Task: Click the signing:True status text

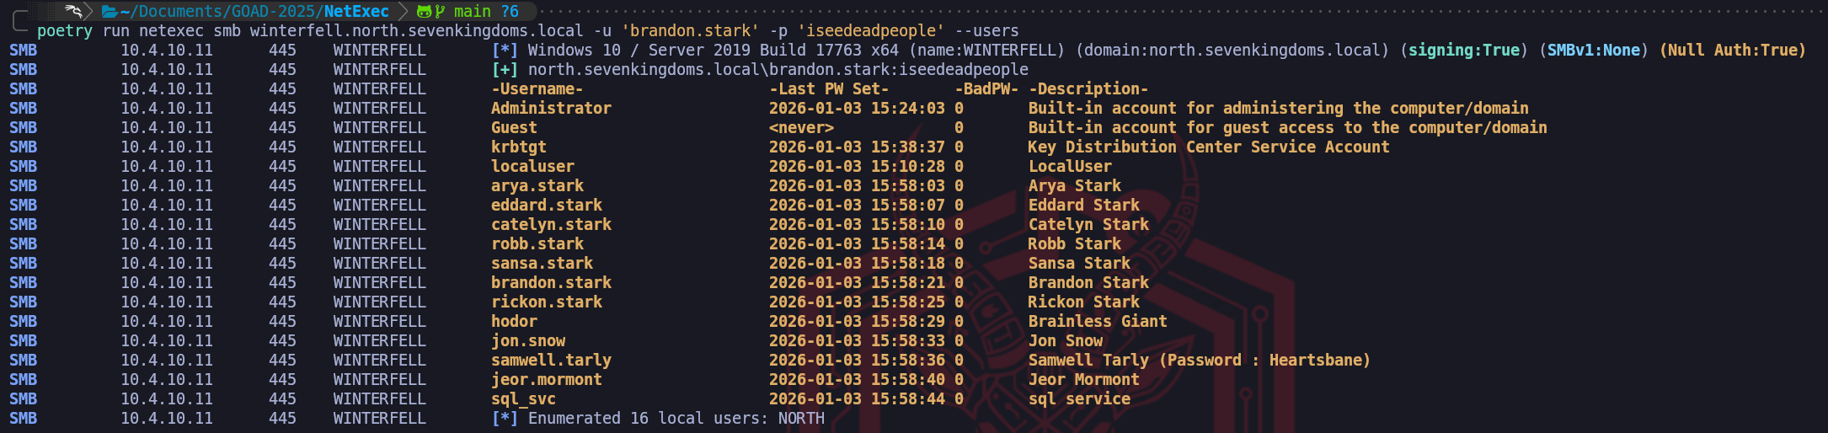Action: pyautogui.click(x=1464, y=51)
